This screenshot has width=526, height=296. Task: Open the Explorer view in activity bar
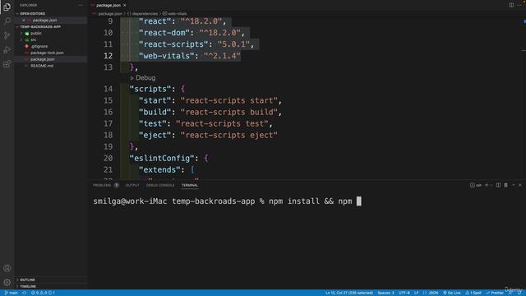coord(7,7)
